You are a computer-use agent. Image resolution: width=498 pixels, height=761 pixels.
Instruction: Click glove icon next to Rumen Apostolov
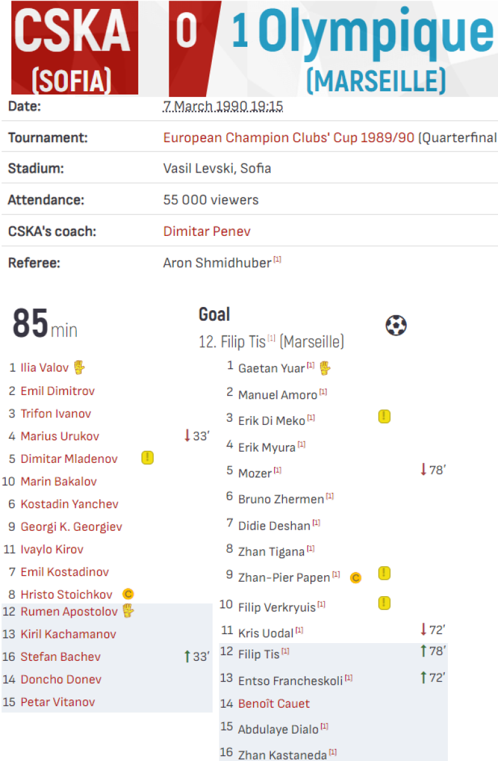click(x=129, y=611)
